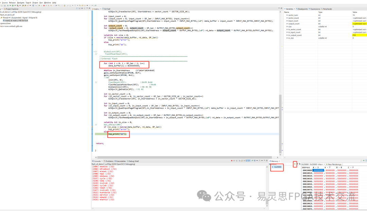Switch to the main.c editor tab
367x211 pixels.
[96, 9]
